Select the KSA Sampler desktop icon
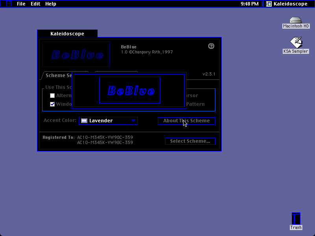The image size is (315, 236). click(296, 42)
